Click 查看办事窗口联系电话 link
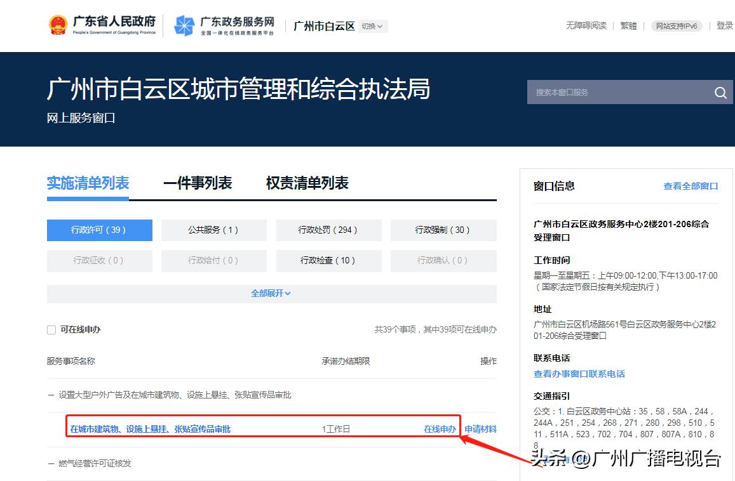Image resolution: width=735 pixels, height=481 pixels. [x=578, y=374]
